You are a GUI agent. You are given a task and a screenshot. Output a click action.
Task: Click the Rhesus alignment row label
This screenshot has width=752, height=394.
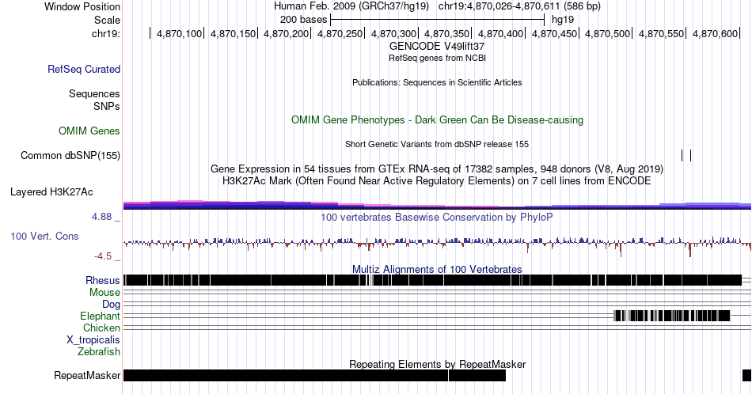pyautogui.click(x=103, y=280)
